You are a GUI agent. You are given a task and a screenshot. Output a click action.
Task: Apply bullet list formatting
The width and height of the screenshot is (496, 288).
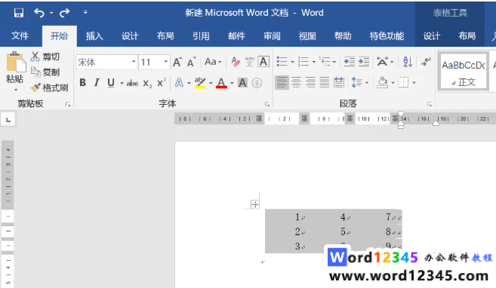pos(282,62)
